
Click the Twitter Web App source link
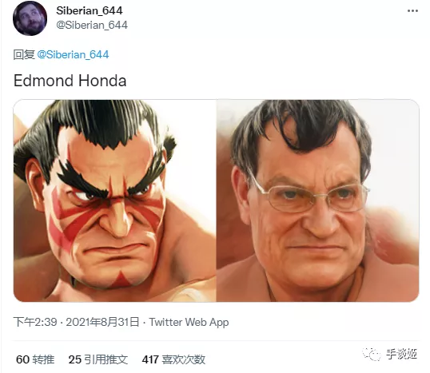click(189, 322)
